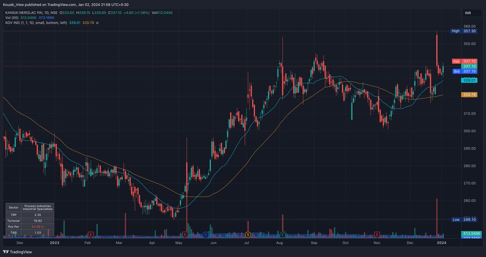Click the 260.00 price axis label

tap(469, 201)
